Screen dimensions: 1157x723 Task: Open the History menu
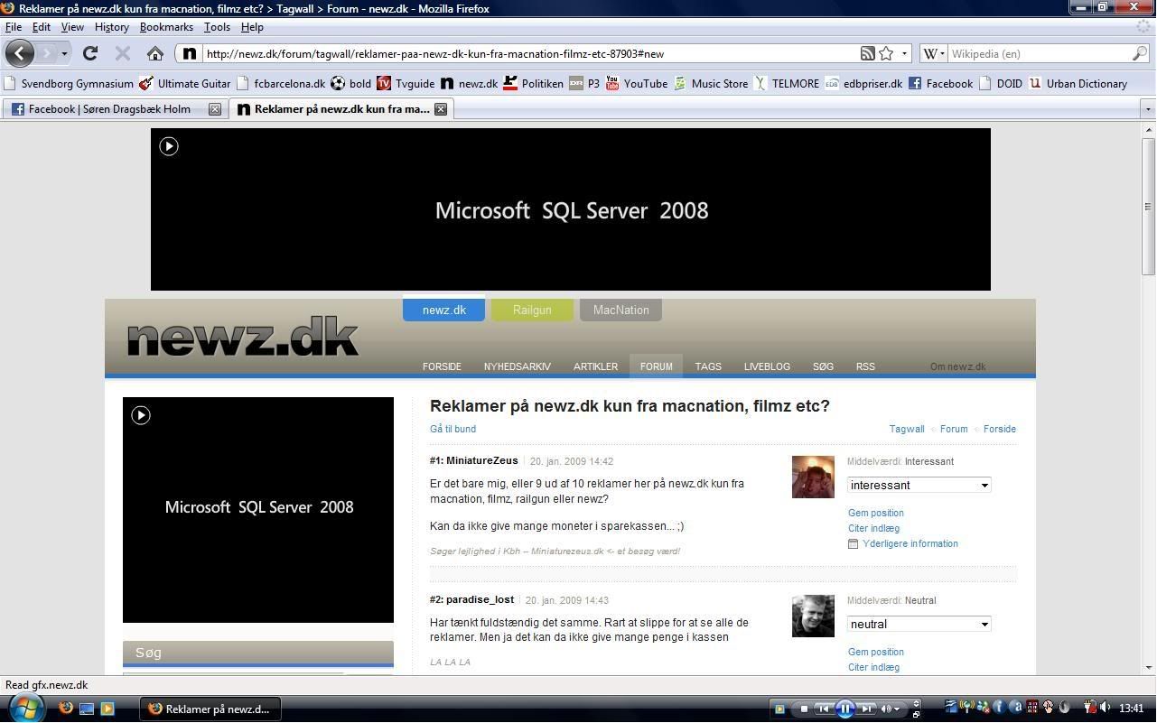(x=111, y=27)
